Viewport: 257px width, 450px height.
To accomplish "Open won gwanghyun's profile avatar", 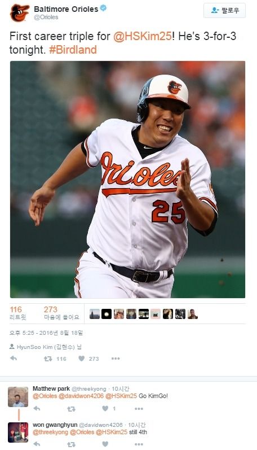I will pos(18,432).
